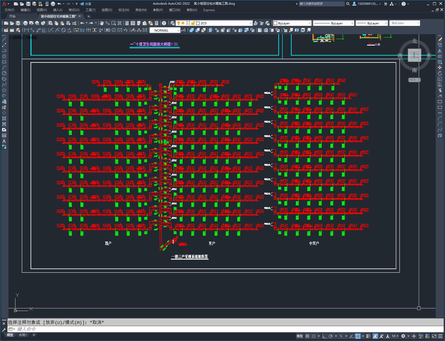The width and height of the screenshot is (445, 341).
Task: Click the Linear dimension tool
Action: (26, 30)
